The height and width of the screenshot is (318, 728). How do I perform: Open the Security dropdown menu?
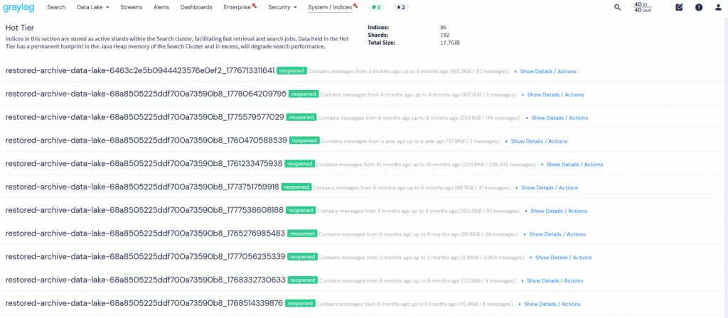tap(282, 7)
